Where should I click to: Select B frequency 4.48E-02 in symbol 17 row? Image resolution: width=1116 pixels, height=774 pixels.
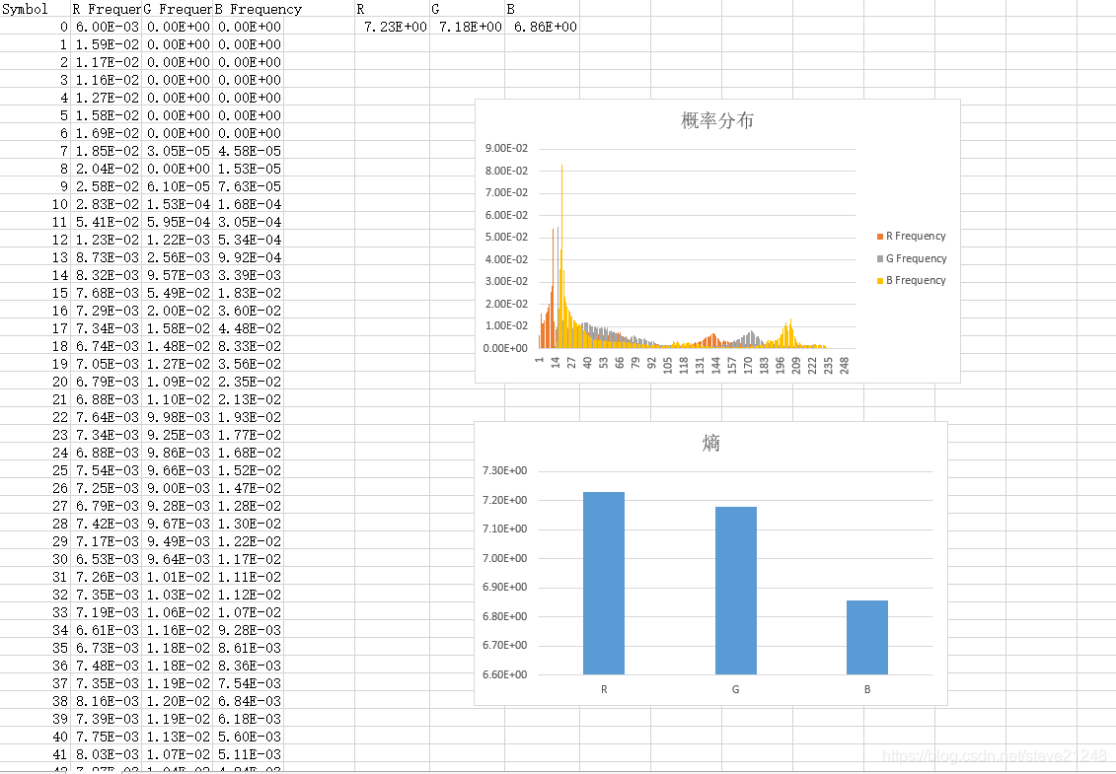point(249,328)
